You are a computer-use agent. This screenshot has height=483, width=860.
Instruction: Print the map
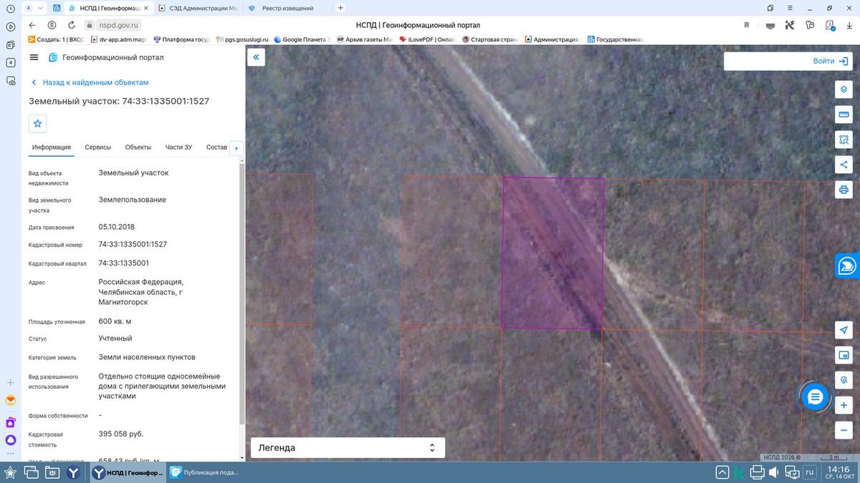(844, 190)
